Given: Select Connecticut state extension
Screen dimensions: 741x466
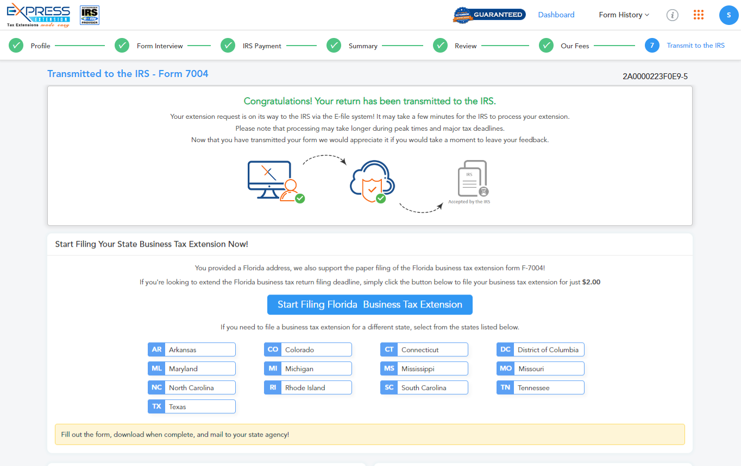Looking at the screenshot, I should (424, 350).
